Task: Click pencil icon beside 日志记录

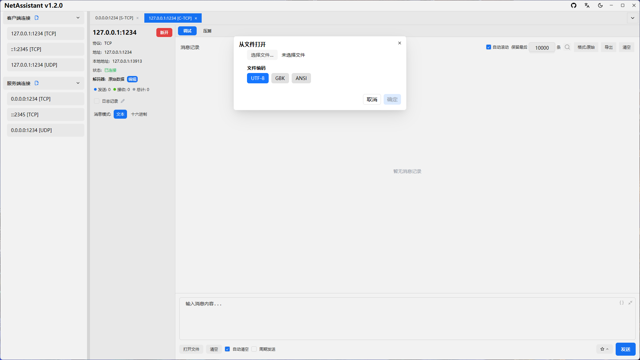Action: pos(123,101)
